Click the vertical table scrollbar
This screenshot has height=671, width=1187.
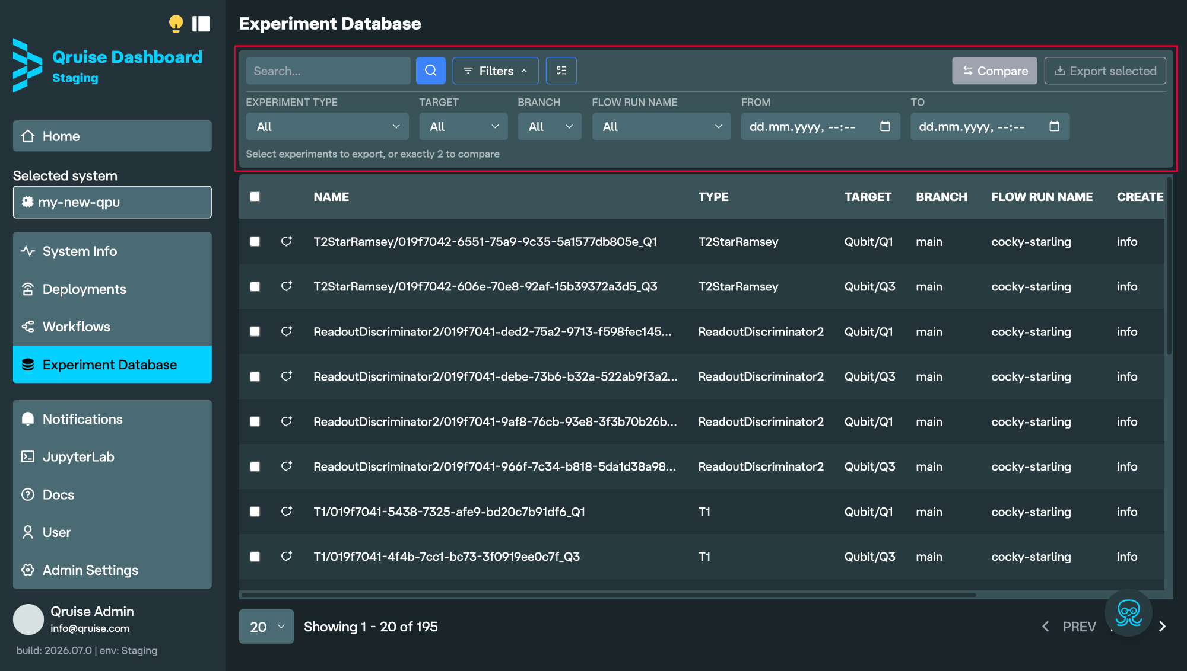click(1169, 267)
